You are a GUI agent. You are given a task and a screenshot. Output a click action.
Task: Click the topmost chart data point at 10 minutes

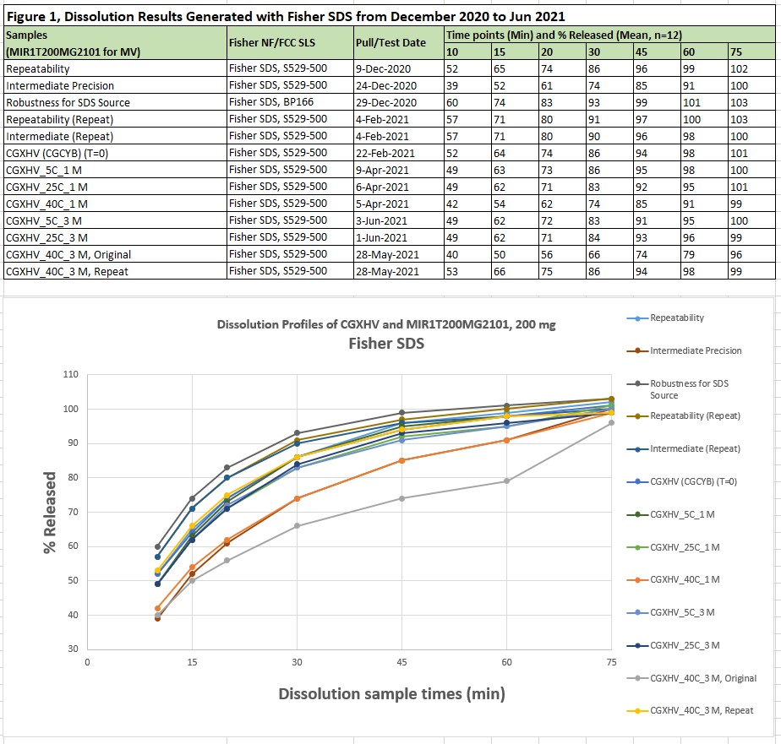[158, 546]
